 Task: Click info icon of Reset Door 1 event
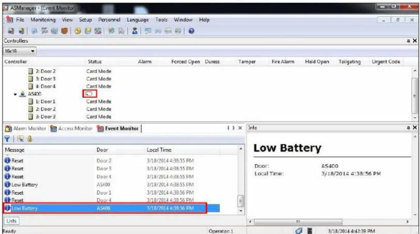coord(7,193)
